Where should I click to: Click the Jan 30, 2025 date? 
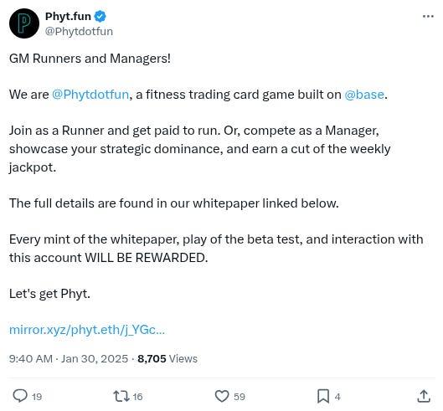(95, 359)
